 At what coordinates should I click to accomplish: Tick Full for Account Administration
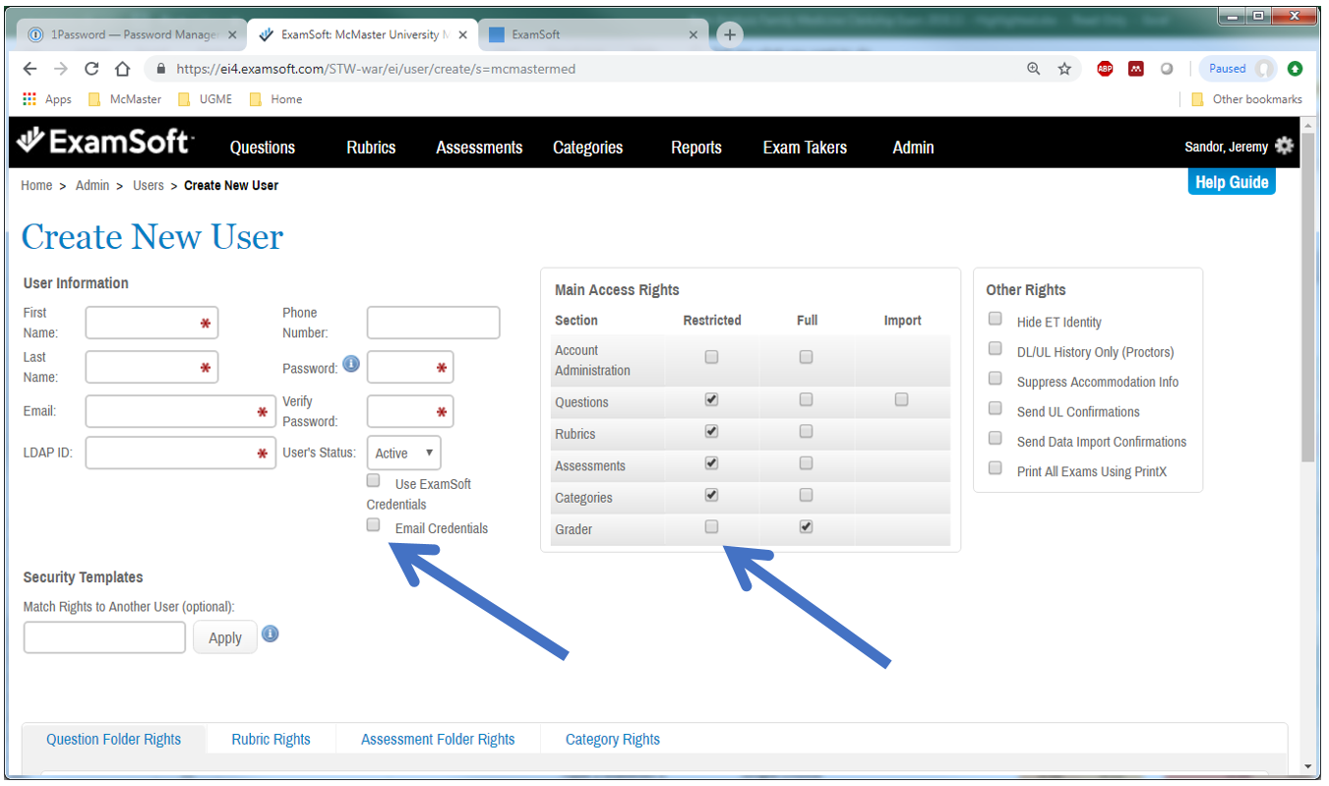pos(806,357)
